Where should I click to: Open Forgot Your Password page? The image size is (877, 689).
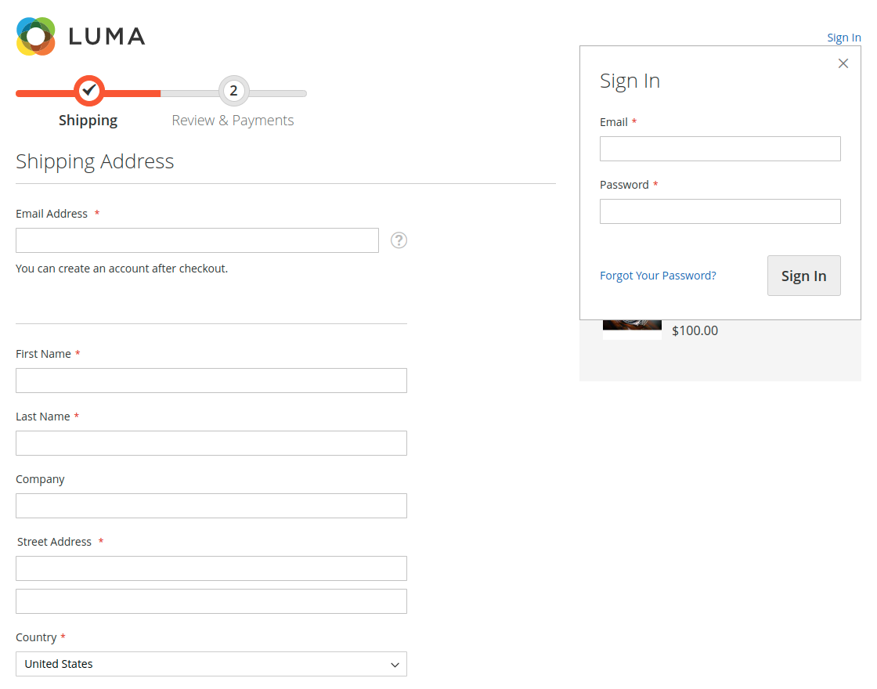(x=658, y=275)
